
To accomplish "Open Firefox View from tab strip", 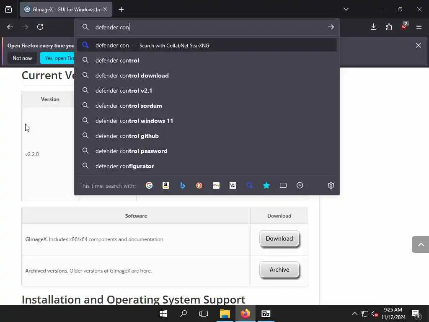I will click(8, 10).
